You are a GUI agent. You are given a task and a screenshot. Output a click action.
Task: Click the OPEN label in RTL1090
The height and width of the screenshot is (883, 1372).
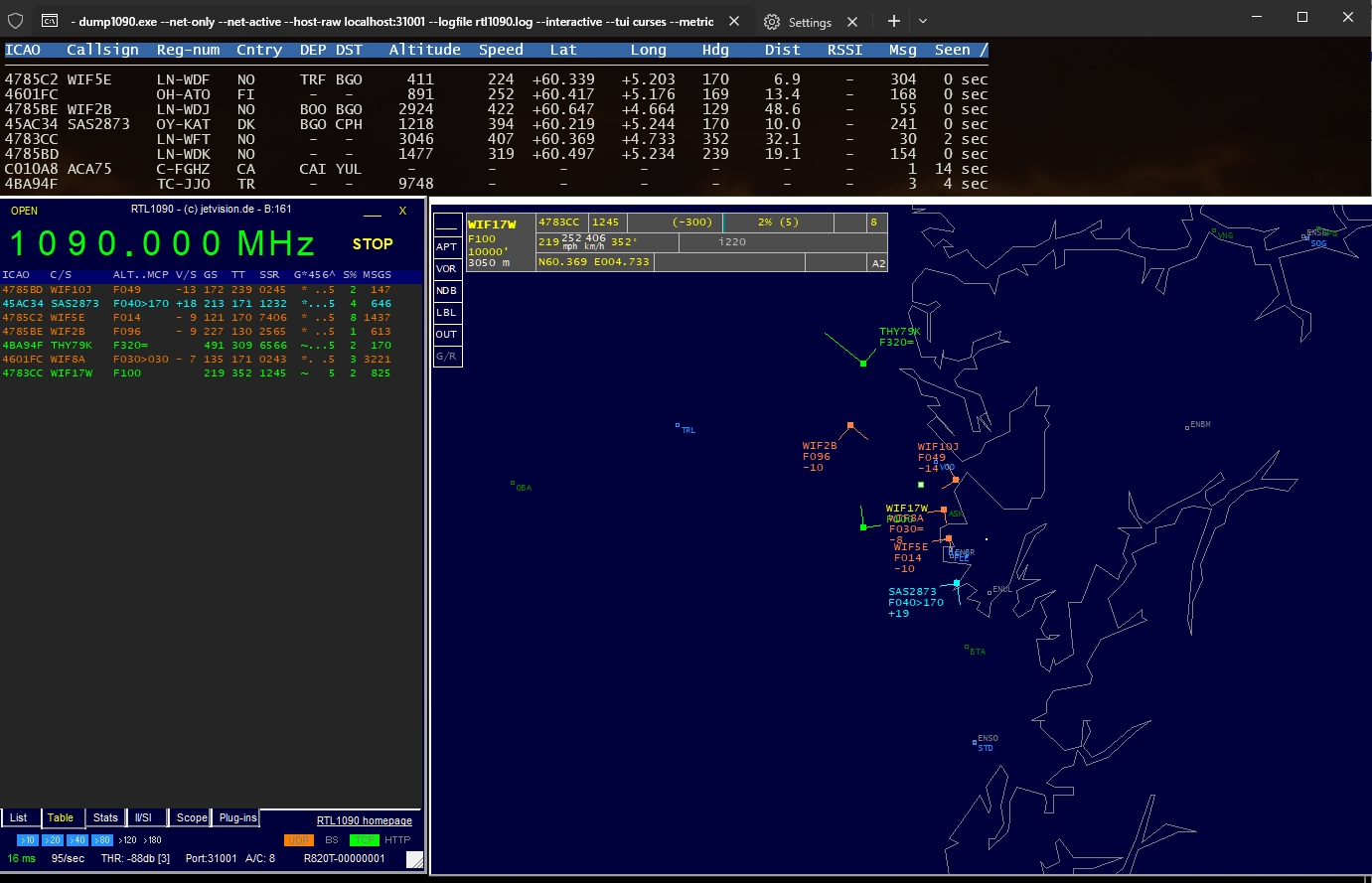(x=24, y=211)
